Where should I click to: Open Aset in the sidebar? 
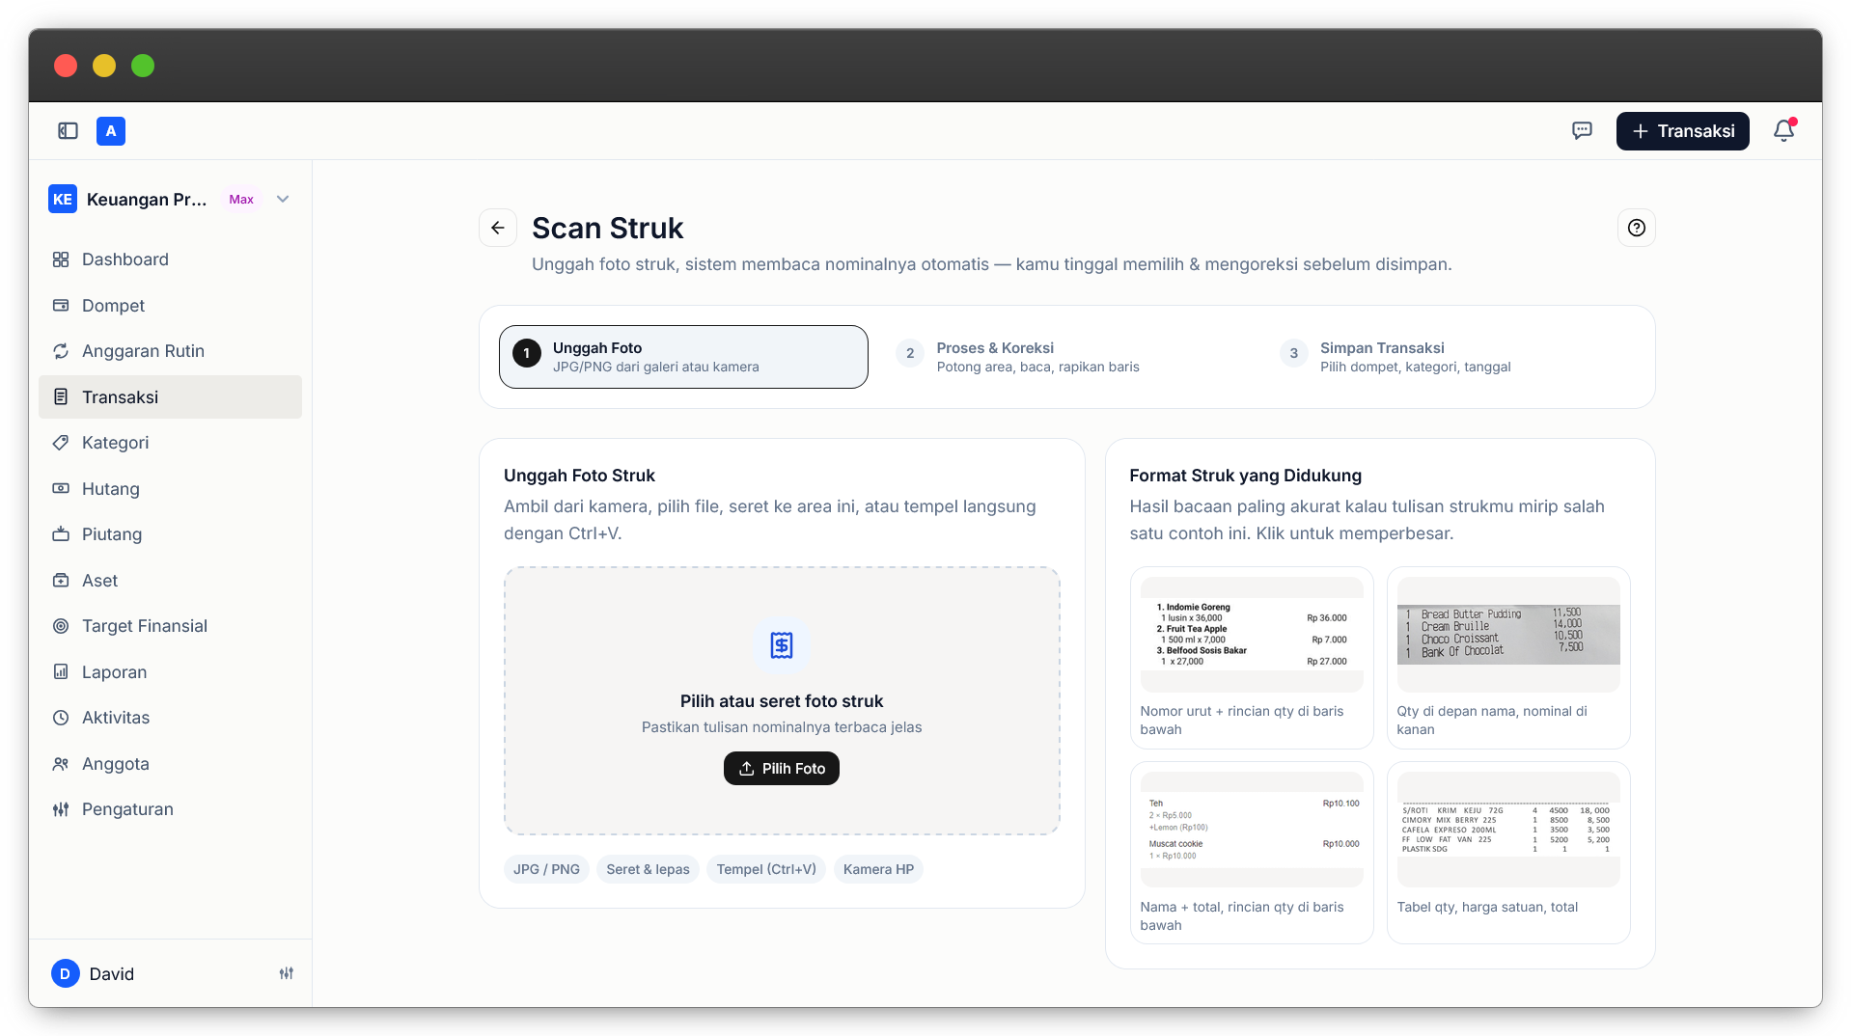[170, 580]
